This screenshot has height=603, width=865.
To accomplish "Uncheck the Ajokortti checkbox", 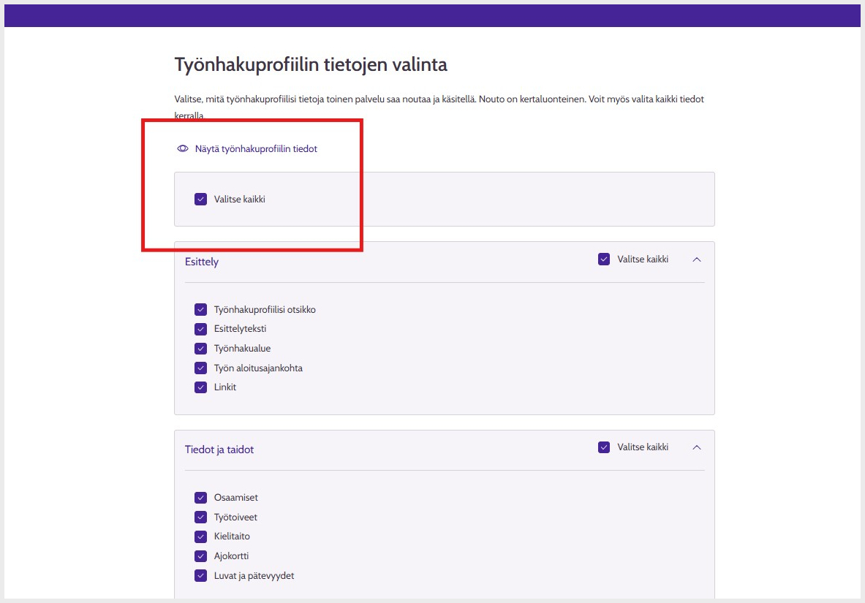I will pos(201,556).
